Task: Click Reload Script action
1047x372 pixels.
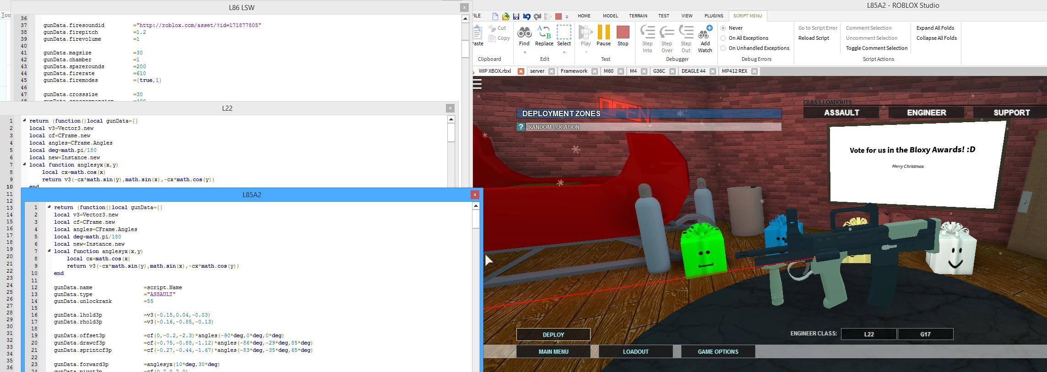Action: tap(814, 38)
